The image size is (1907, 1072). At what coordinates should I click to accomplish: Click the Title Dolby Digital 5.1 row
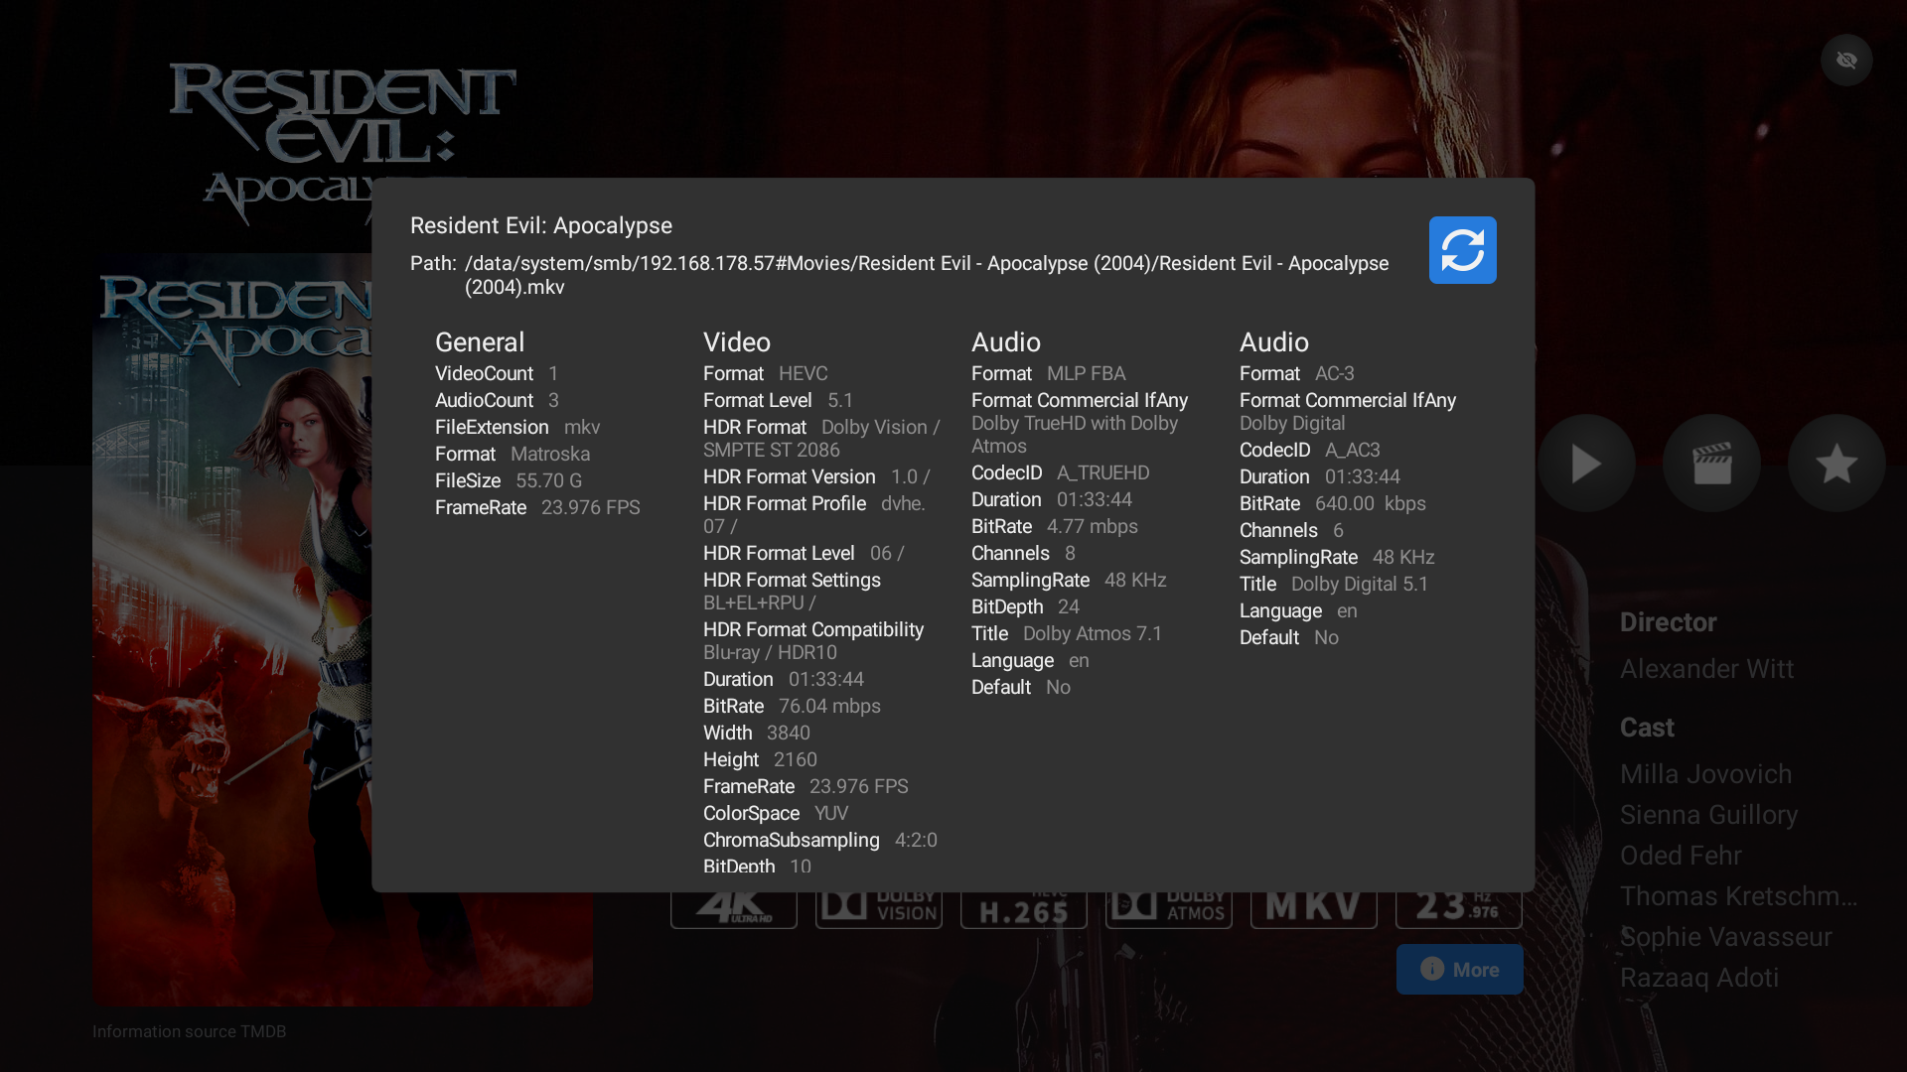[x=1334, y=584]
